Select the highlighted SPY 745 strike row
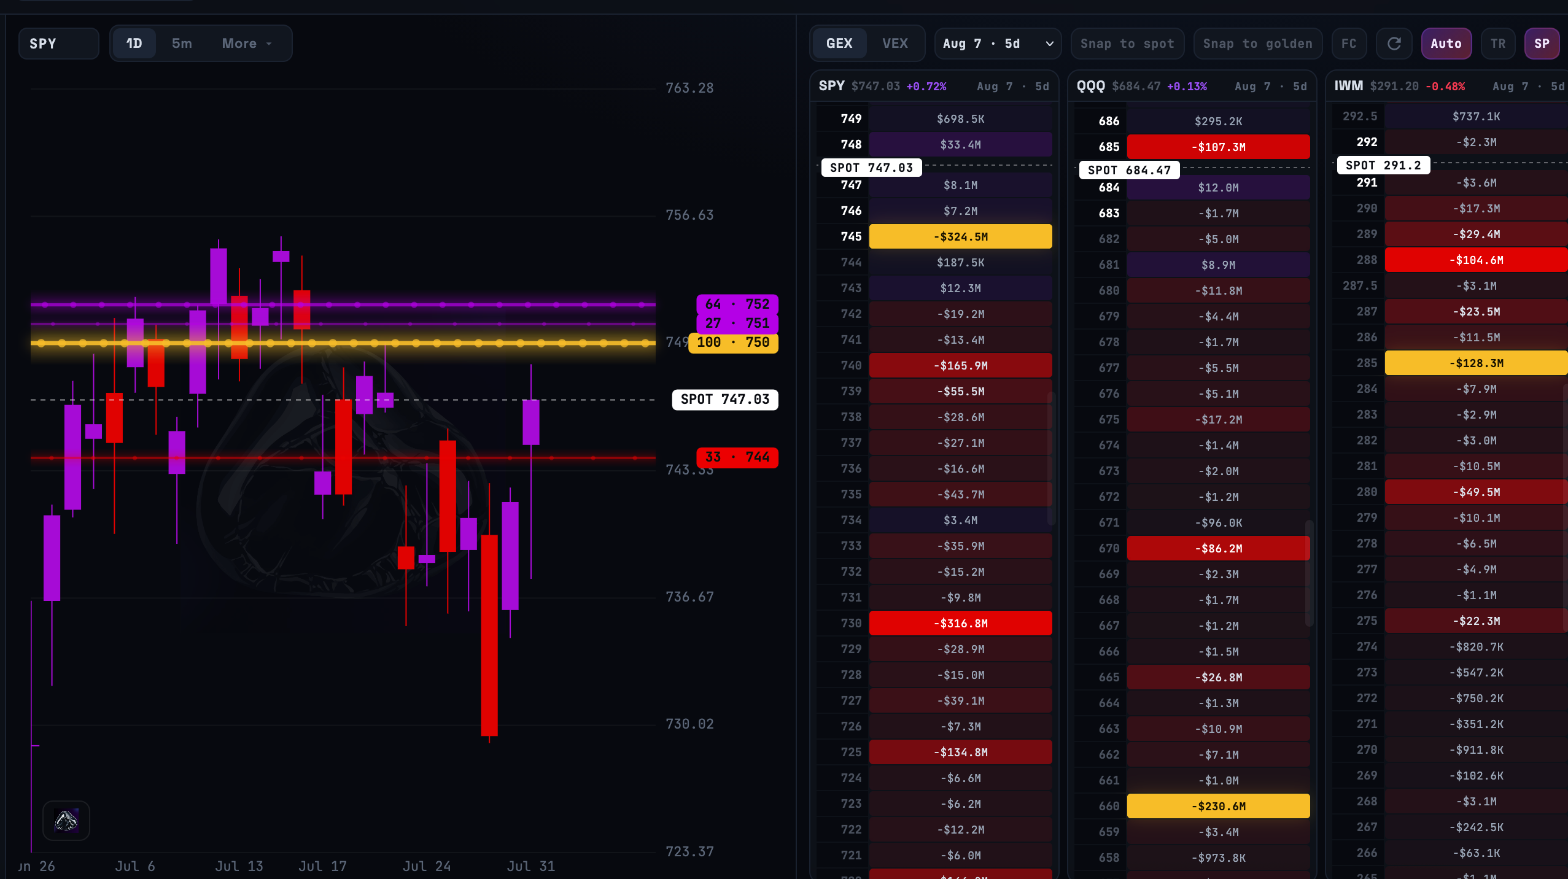 934,236
